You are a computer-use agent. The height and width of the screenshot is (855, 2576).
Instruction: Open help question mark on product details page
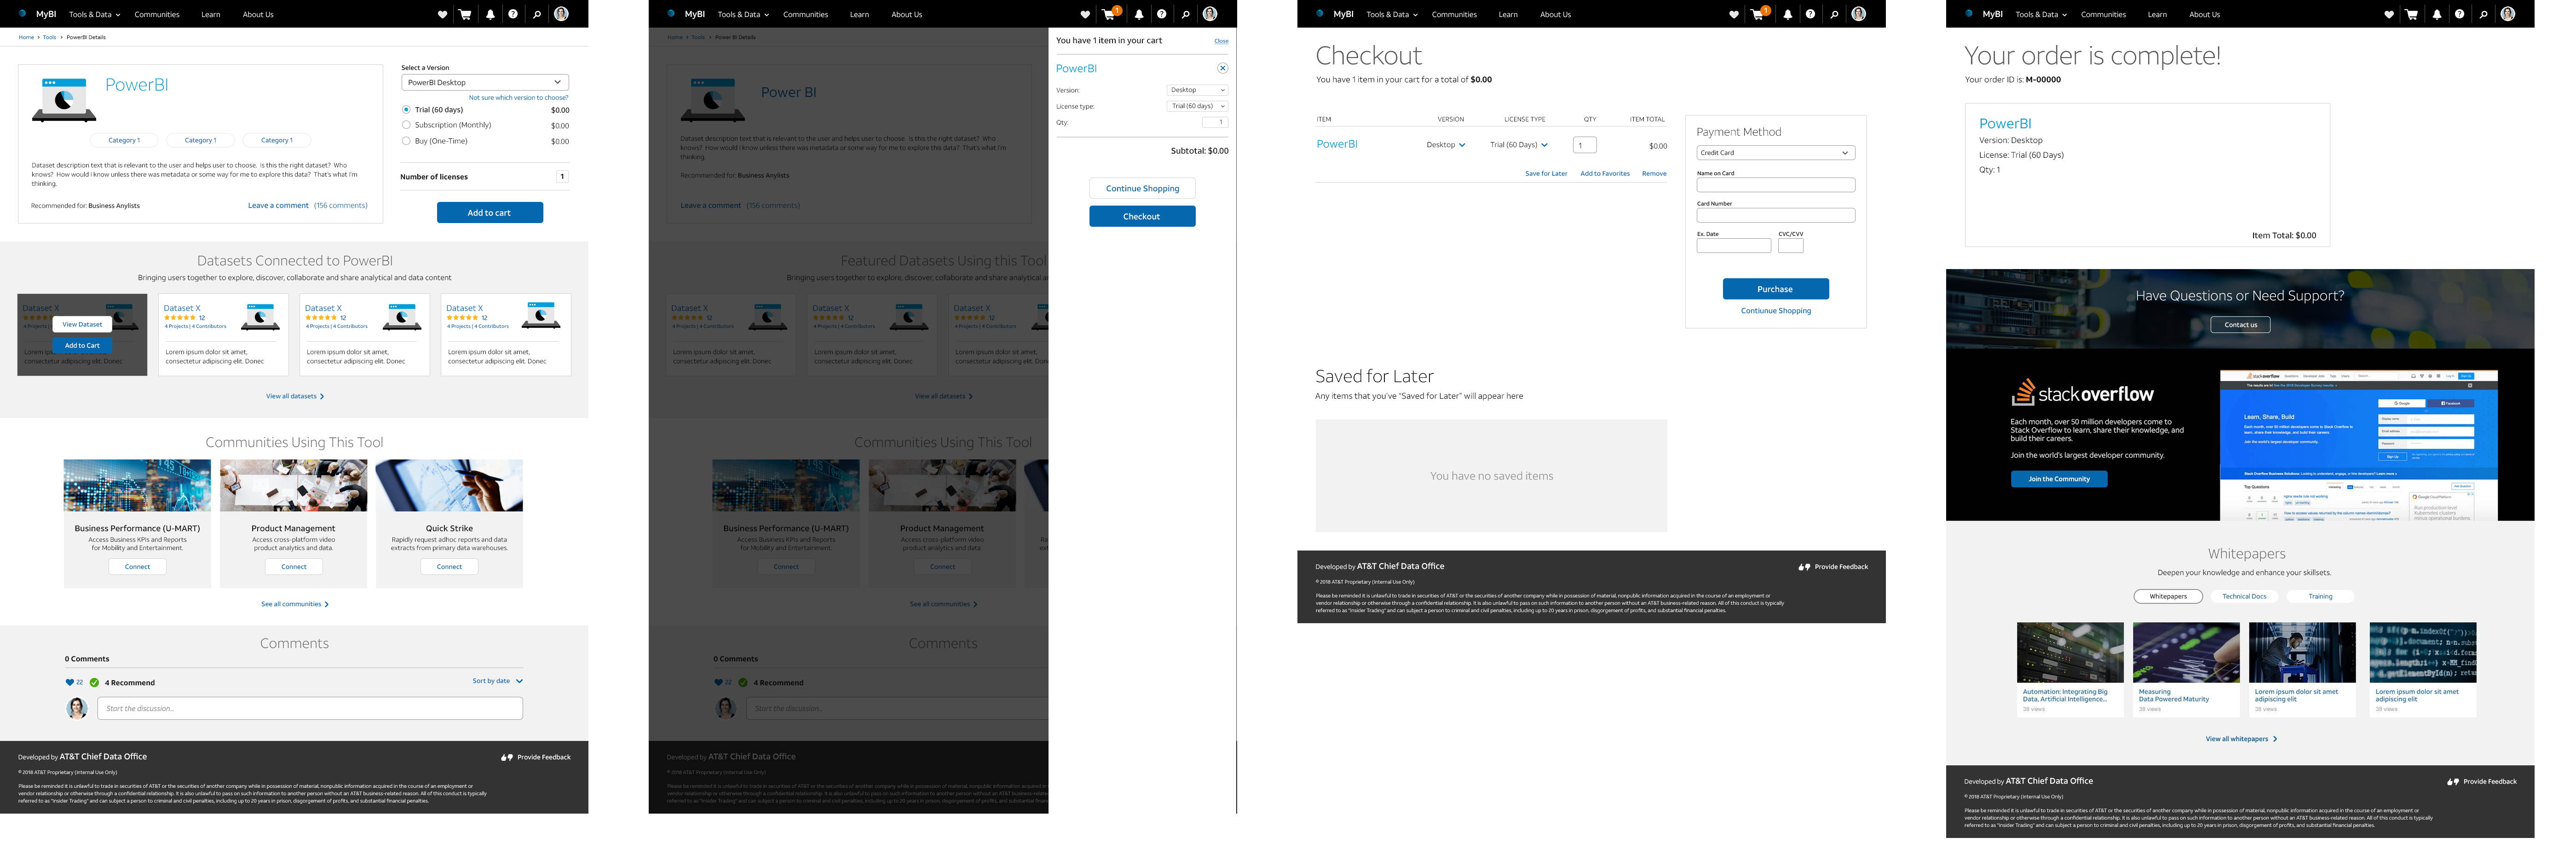513,14
